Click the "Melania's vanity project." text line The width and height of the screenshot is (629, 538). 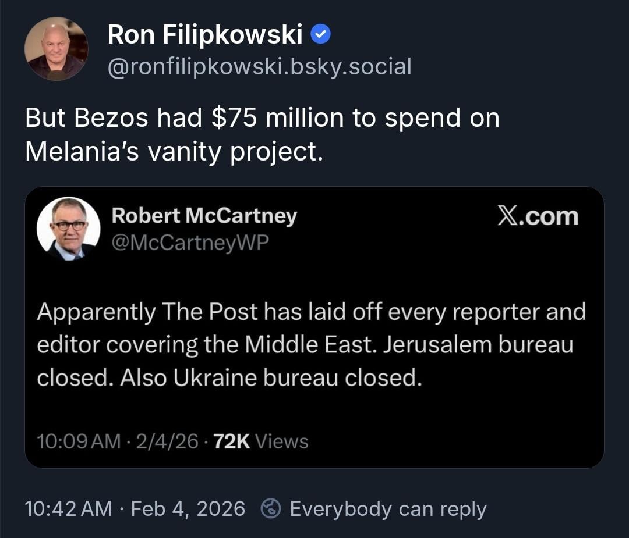tap(174, 151)
